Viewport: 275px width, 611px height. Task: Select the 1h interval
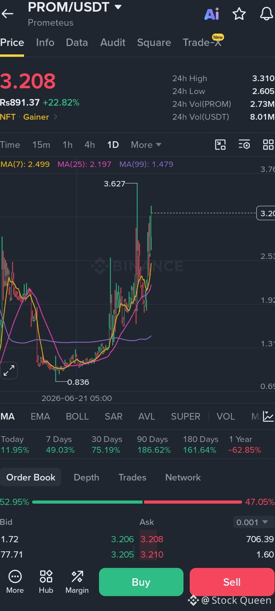68,145
